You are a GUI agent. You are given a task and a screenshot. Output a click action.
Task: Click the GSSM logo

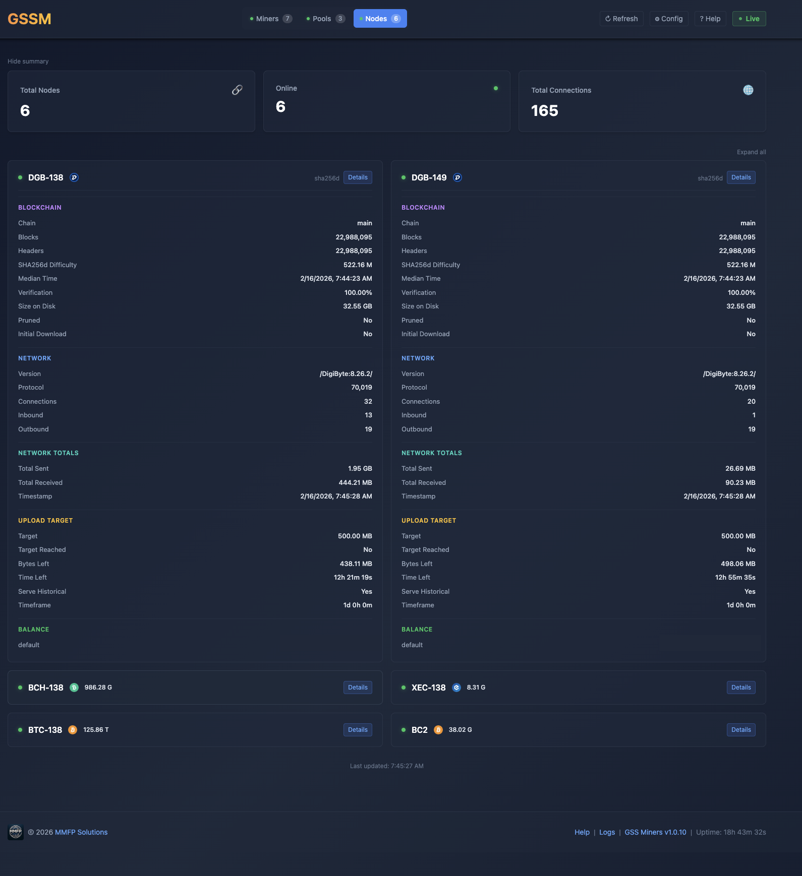(29, 19)
